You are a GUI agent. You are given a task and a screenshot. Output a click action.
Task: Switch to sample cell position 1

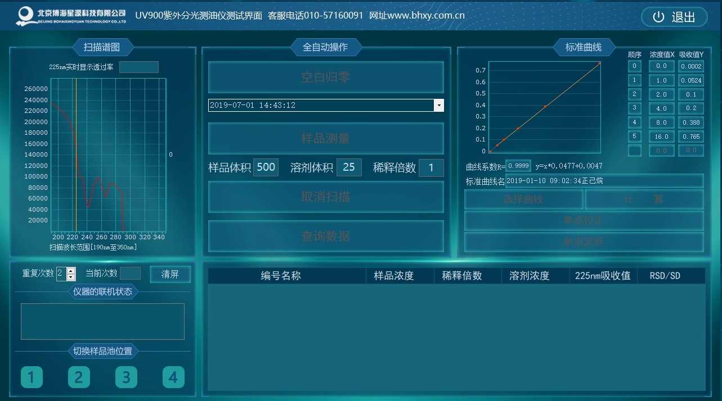click(x=32, y=377)
